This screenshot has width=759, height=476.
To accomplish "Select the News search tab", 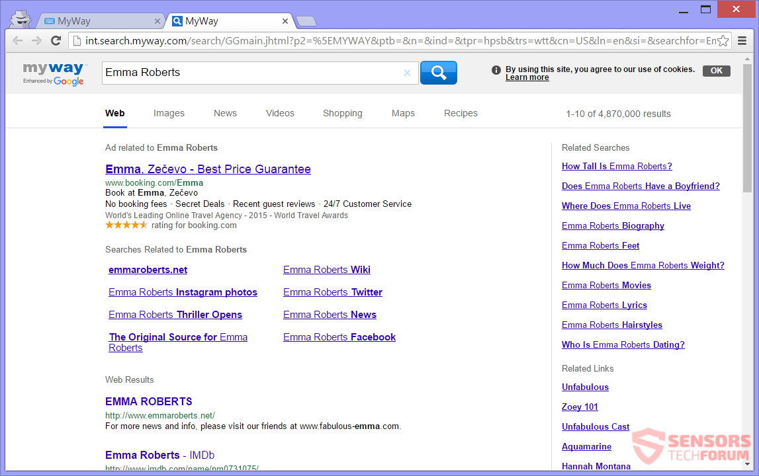I will [225, 113].
